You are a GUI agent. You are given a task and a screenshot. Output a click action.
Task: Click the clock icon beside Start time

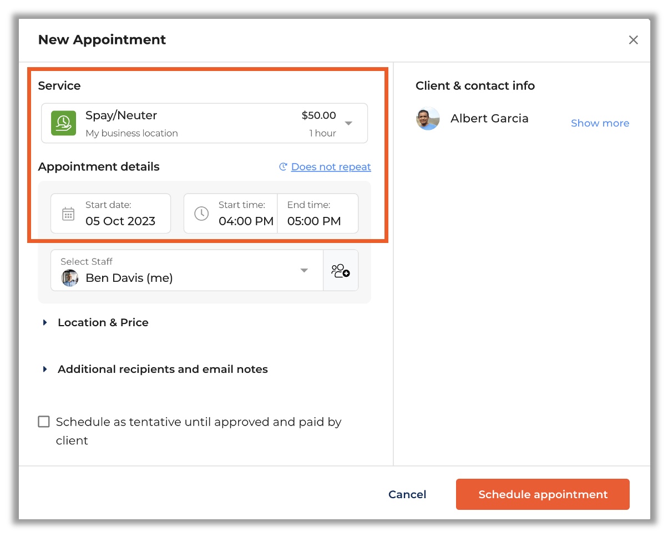(x=201, y=214)
